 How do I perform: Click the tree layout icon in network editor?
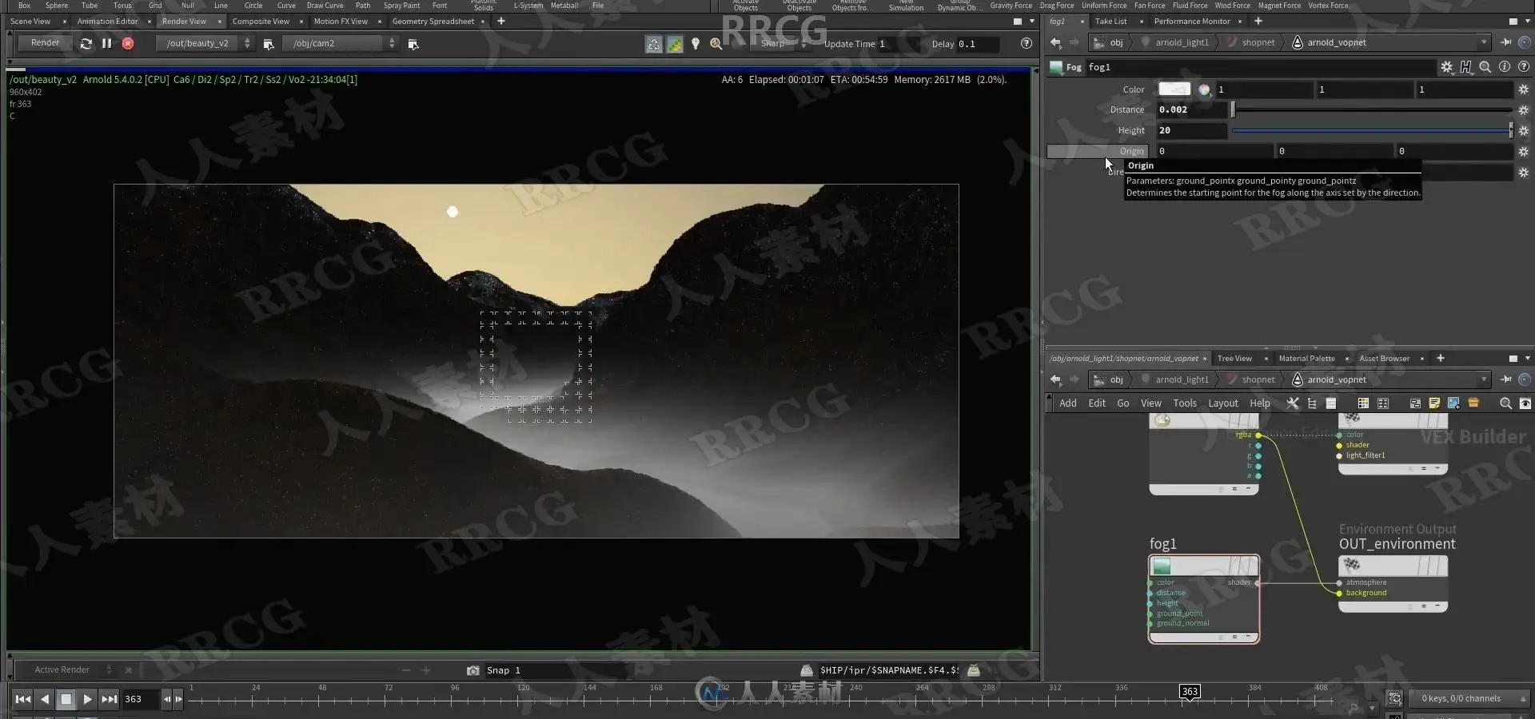point(1312,403)
